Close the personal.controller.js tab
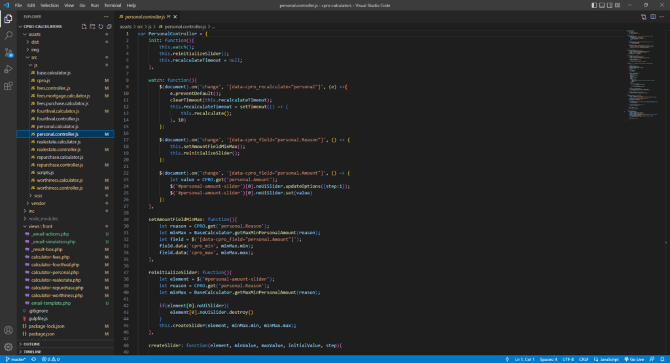The height and width of the screenshot is (363, 670). (175, 16)
